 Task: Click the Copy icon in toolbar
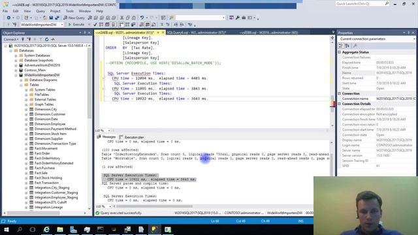[x=128, y=18]
